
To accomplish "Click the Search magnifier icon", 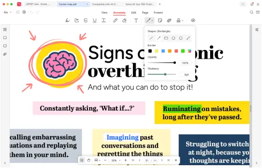I will 252,12.
